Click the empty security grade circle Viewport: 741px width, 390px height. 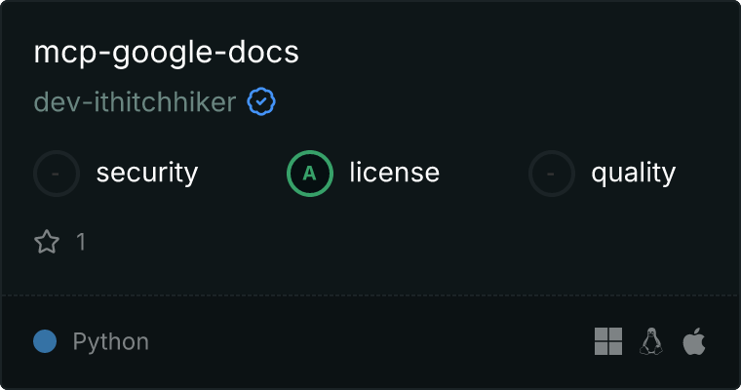point(57,174)
